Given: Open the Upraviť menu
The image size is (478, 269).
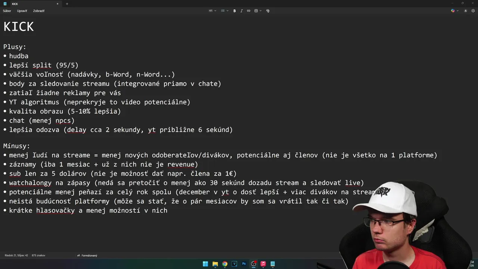Looking at the screenshot, I should (x=22, y=11).
